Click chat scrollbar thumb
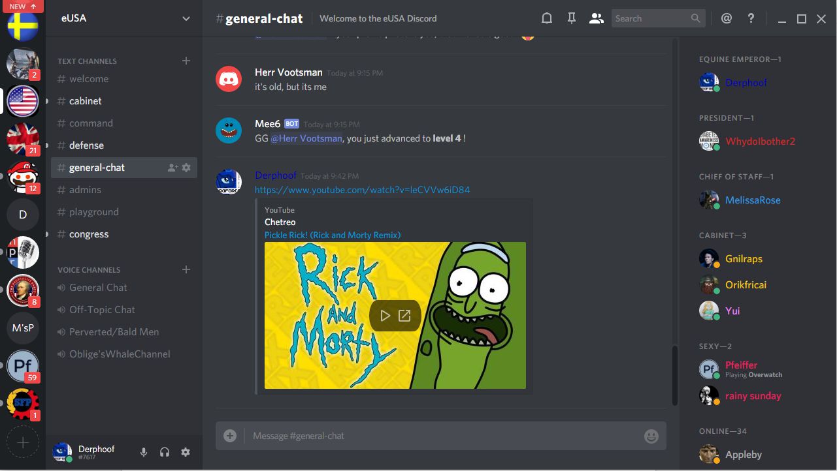This screenshot has height=471, width=837. [x=675, y=375]
